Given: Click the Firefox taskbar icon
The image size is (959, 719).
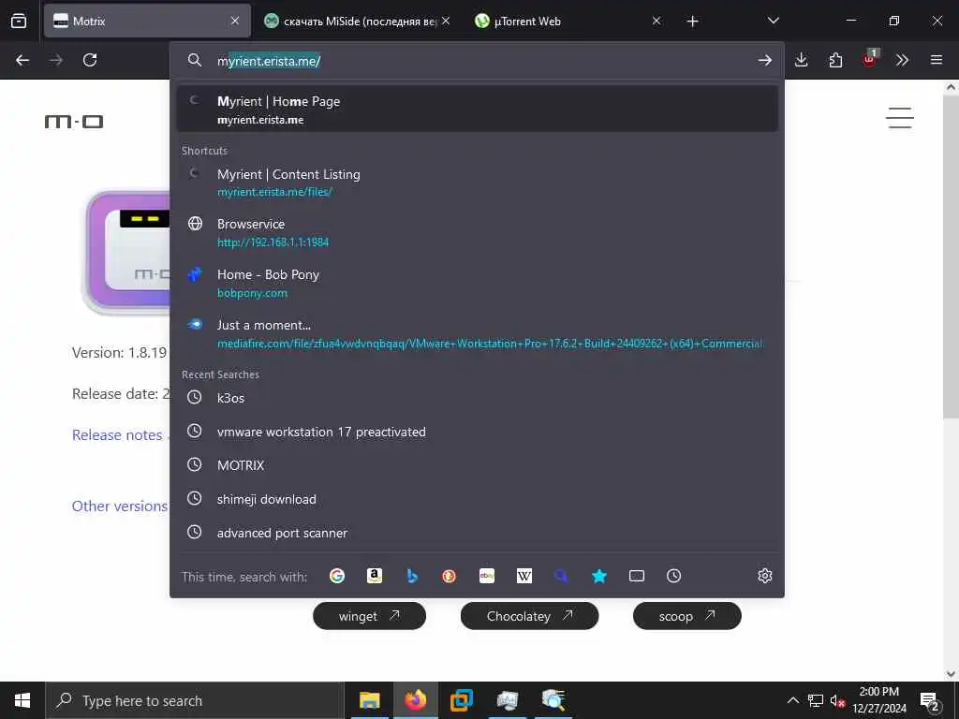Looking at the screenshot, I should (415, 700).
